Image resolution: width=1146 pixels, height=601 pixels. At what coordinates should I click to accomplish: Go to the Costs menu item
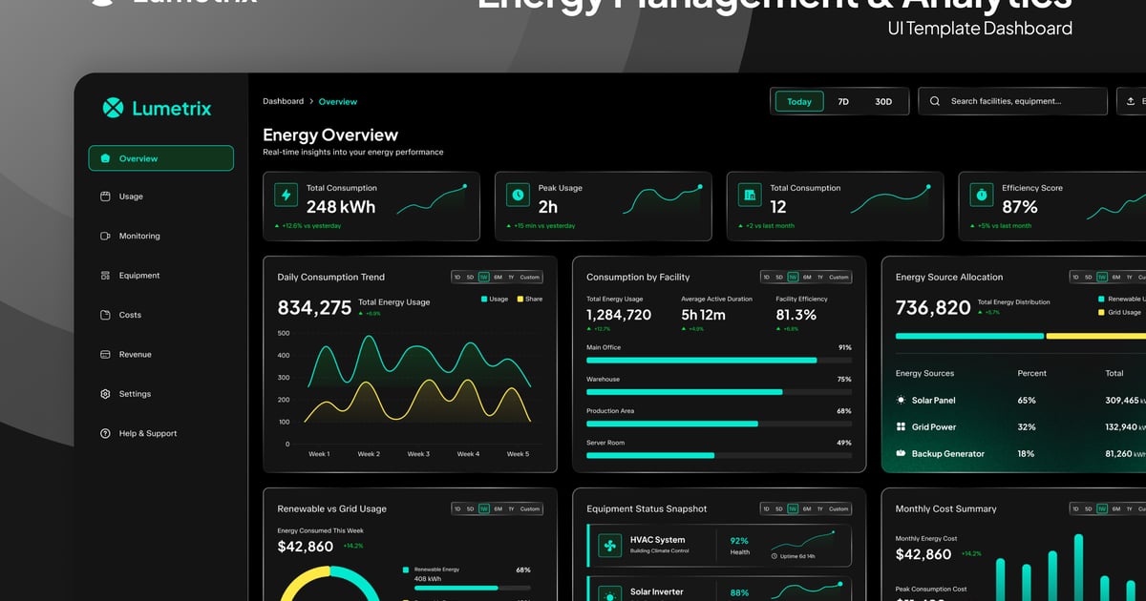point(130,315)
